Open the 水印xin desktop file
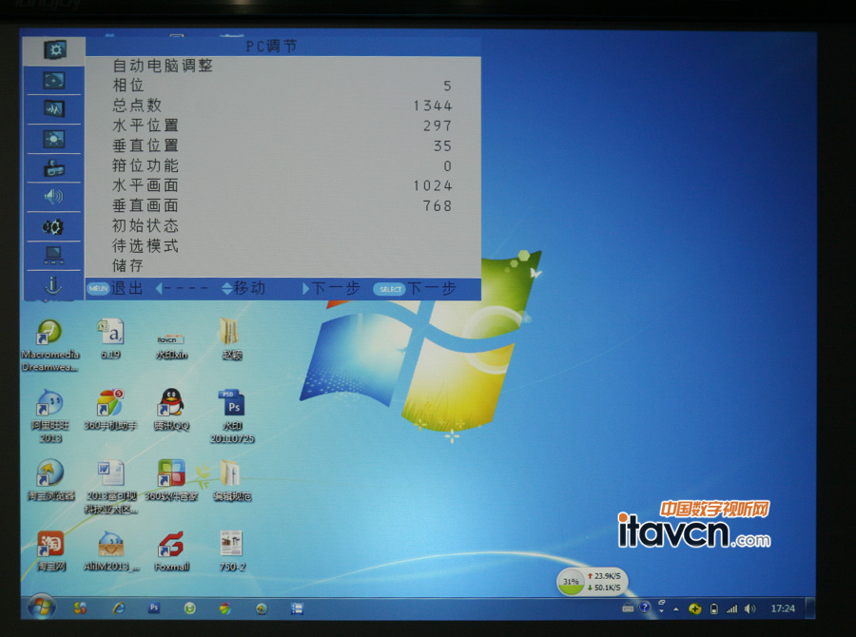The width and height of the screenshot is (856, 637). (171, 345)
